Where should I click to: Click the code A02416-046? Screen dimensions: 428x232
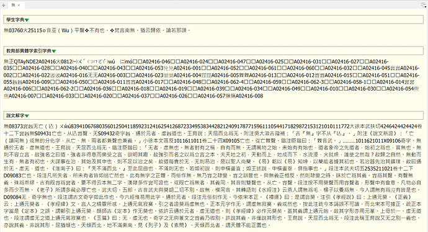click(156, 61)
